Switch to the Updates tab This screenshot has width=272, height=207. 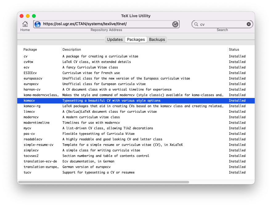115,39
